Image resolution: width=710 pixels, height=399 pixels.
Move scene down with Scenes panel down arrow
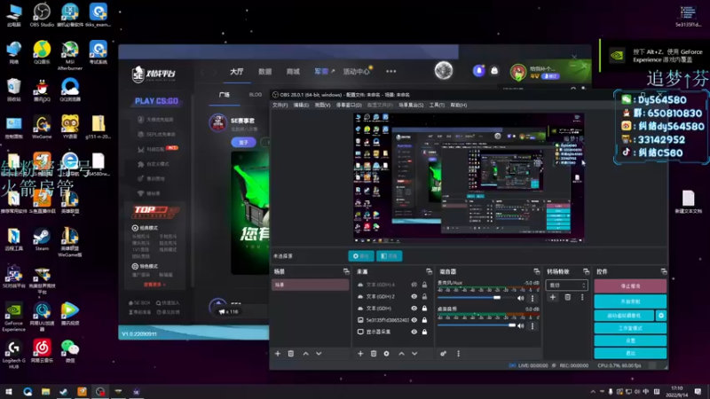click(319, 354)
